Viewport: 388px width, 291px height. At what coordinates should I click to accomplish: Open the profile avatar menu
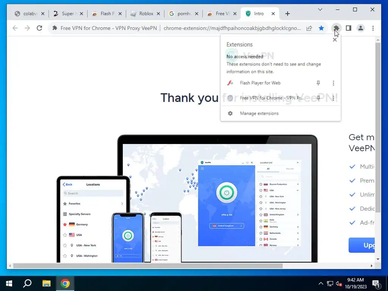361,28
